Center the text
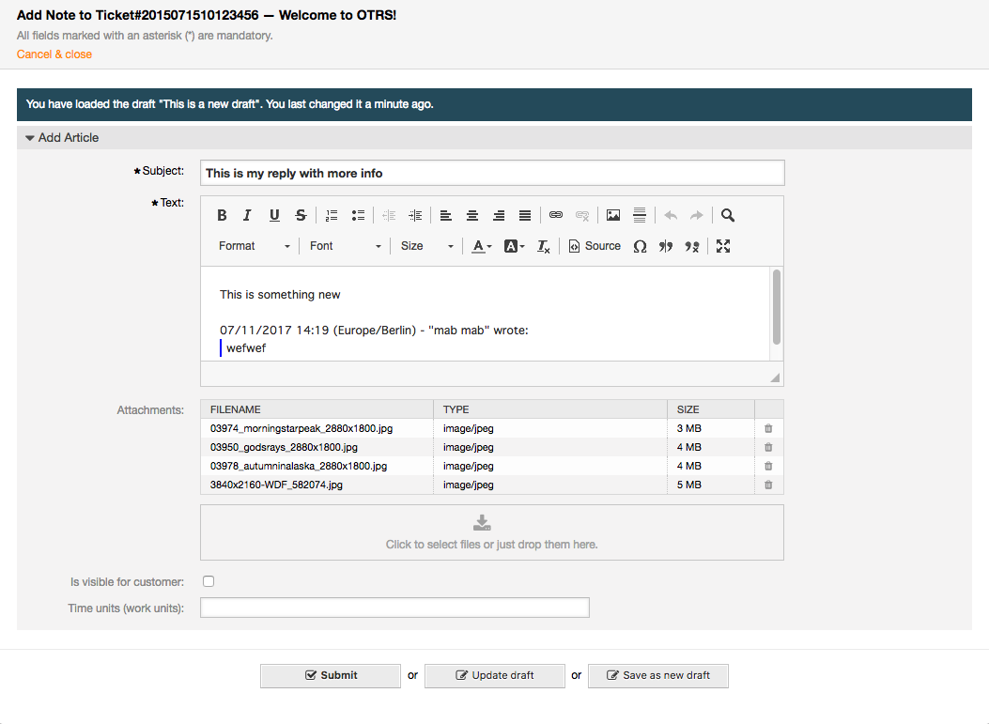 coord(472,215)
